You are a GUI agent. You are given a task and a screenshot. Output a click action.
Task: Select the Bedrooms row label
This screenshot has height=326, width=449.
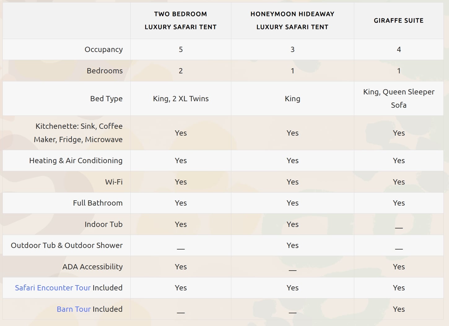pyautogui.click(x=104, y=71)
